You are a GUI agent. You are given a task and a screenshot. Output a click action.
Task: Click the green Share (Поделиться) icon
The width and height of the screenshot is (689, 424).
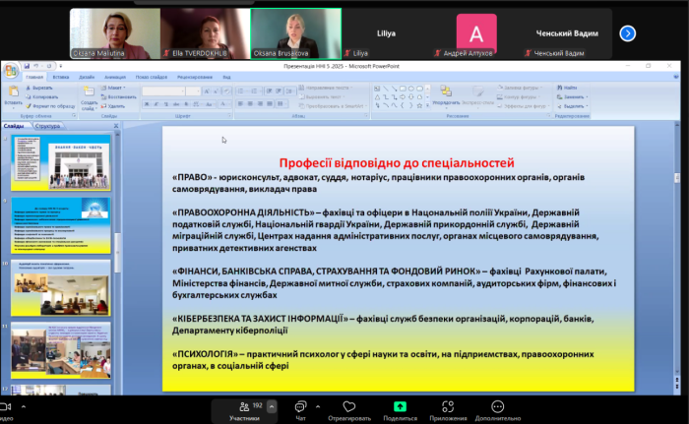coord(400,407)
